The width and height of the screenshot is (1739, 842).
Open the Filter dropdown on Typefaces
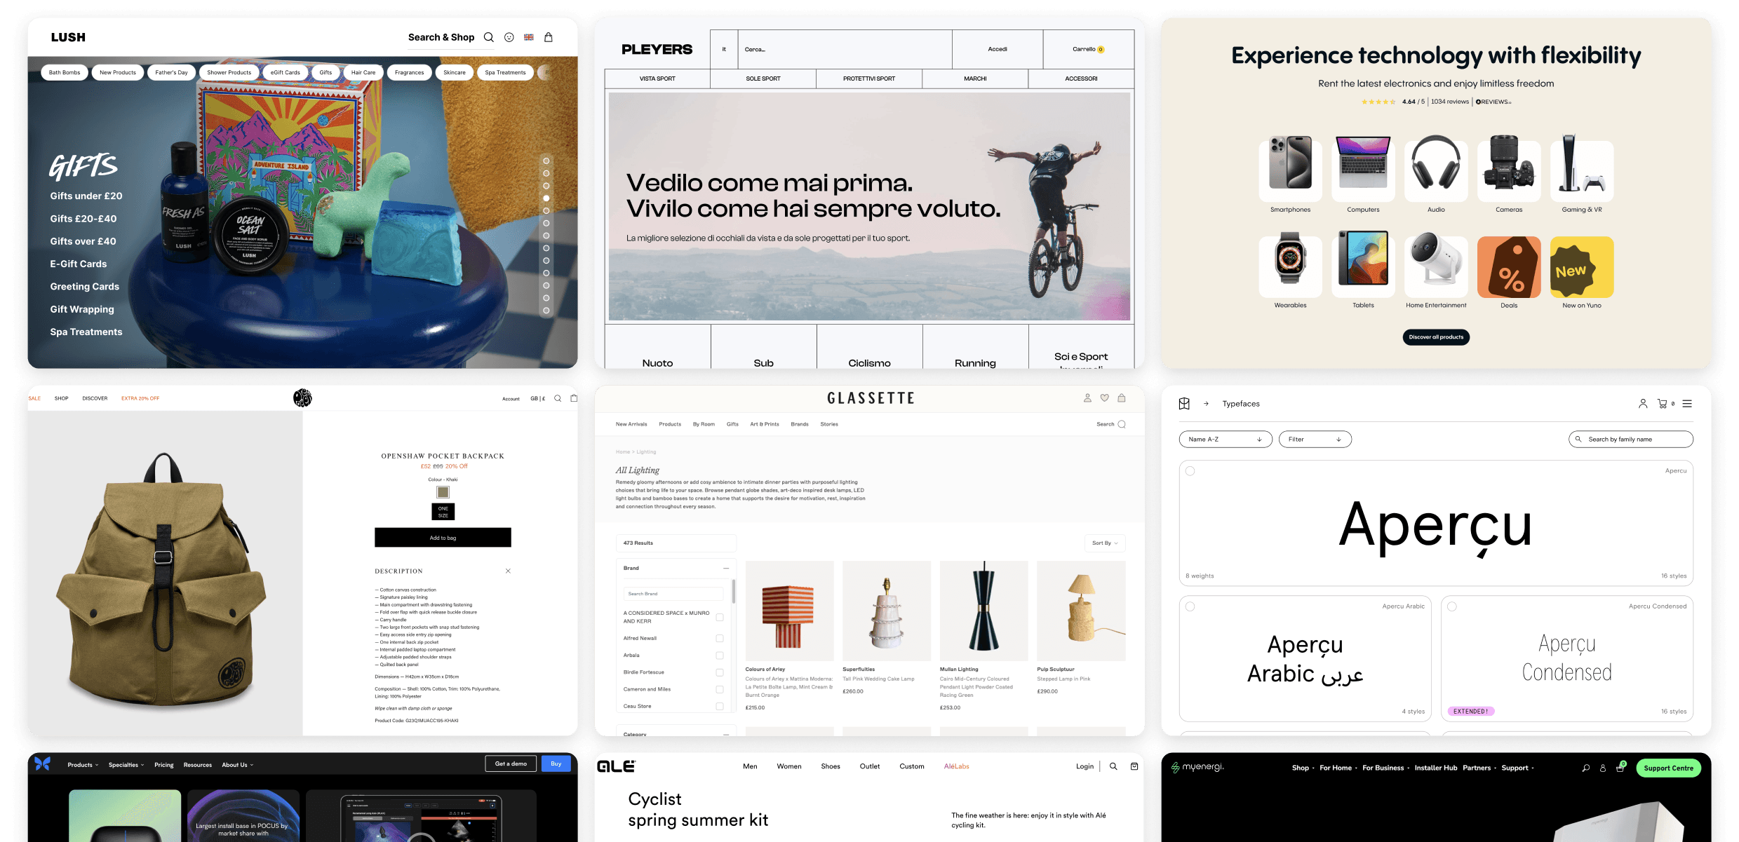coord(1315,440)
